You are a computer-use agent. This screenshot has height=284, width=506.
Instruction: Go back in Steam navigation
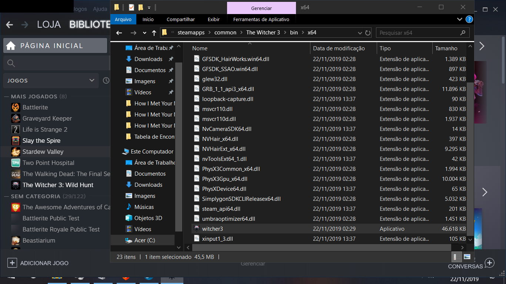[x=10, y=25]
